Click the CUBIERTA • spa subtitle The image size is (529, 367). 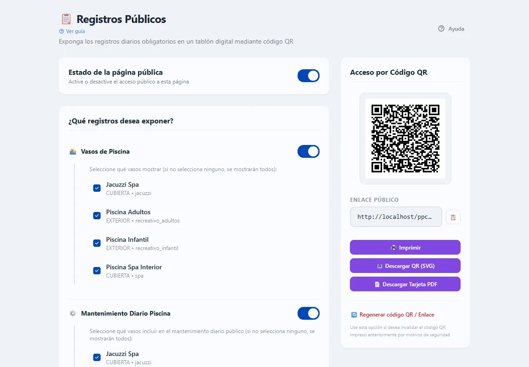(x=125, y=276)
